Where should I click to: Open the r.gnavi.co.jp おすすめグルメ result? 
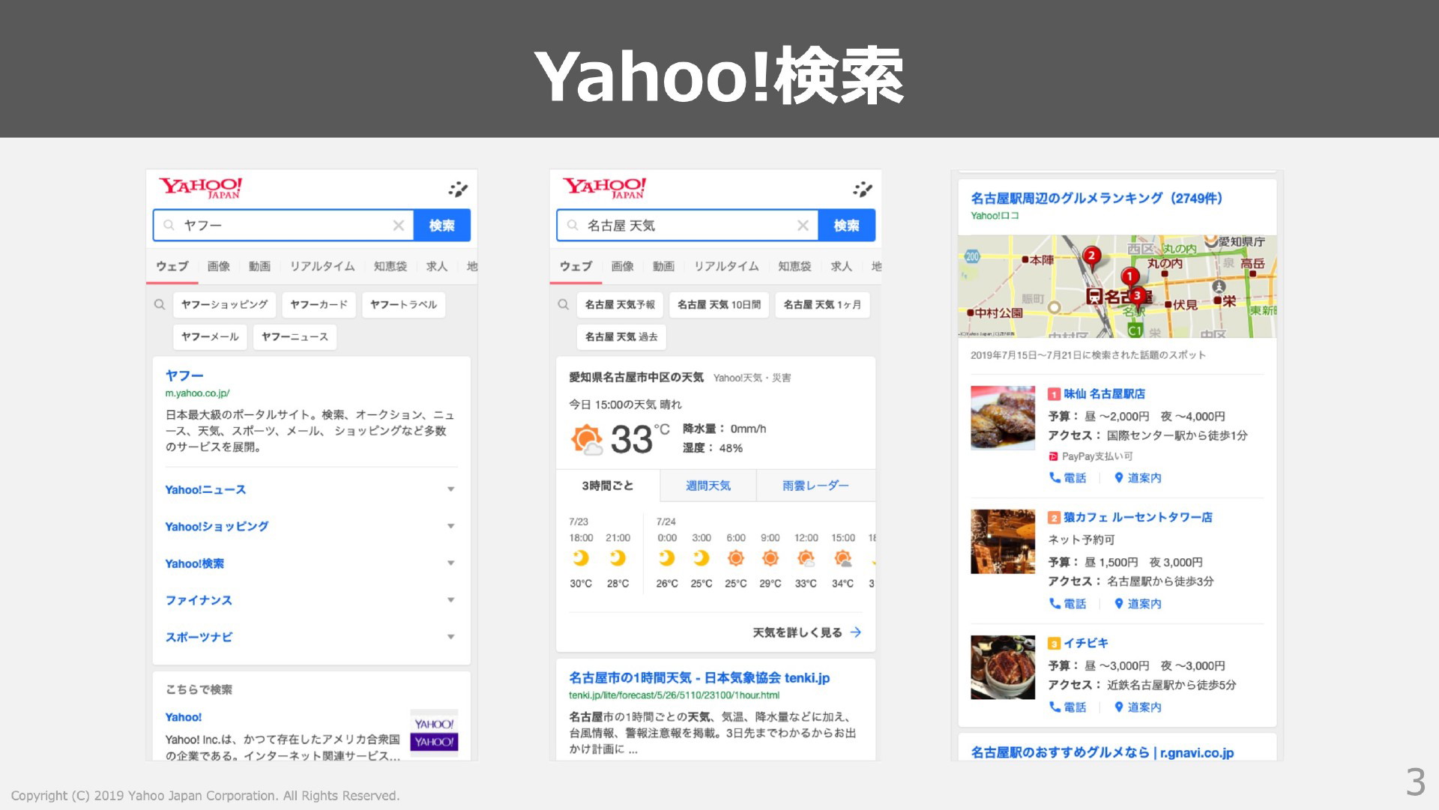click(1102, 752)
